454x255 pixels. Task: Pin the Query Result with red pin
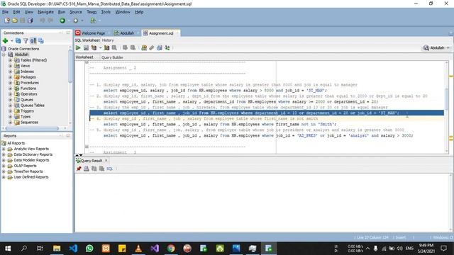point(79,169)
